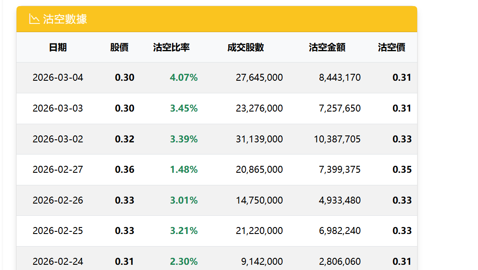Click the 1.48% short ratio value
The width and height of the screenshot is (478, 270).
[x=184, y=170]
